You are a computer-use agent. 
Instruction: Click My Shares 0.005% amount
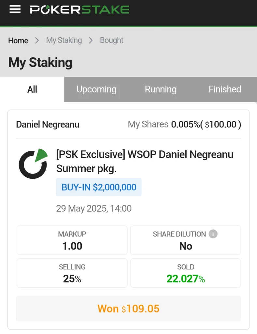184,124
